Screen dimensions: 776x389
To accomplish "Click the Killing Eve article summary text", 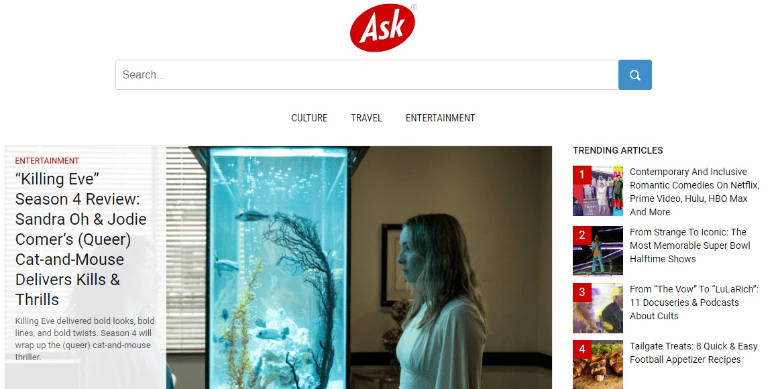I will pyautogui.click(x=85, y=339).
